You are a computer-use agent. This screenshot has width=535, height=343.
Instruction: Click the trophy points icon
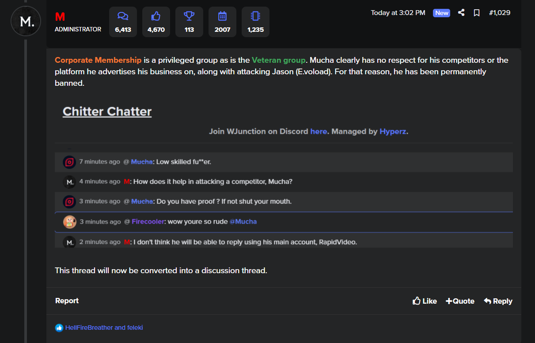189,16
